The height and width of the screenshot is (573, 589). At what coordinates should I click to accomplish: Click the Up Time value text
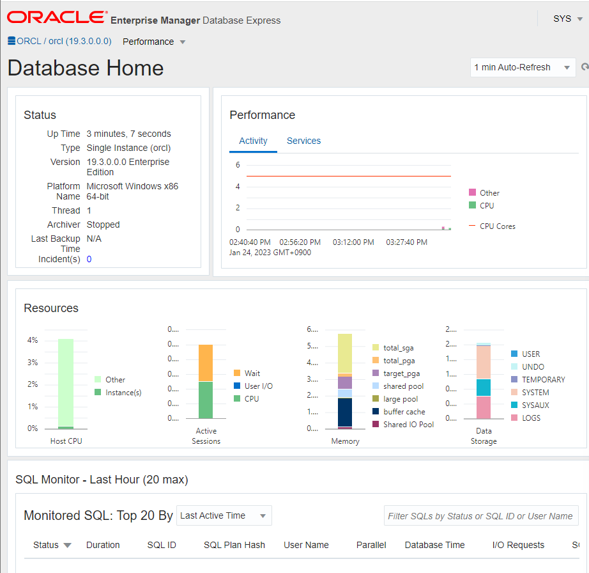click(x=128, y=134)
